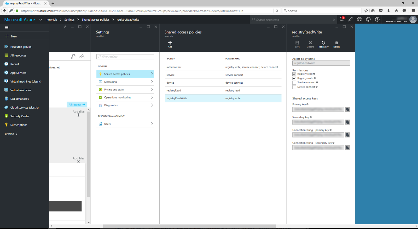Image resolution: width=418 pixels, height=229 pixels.
Task: Click the Firefox Search box
Action: point(322,11)
